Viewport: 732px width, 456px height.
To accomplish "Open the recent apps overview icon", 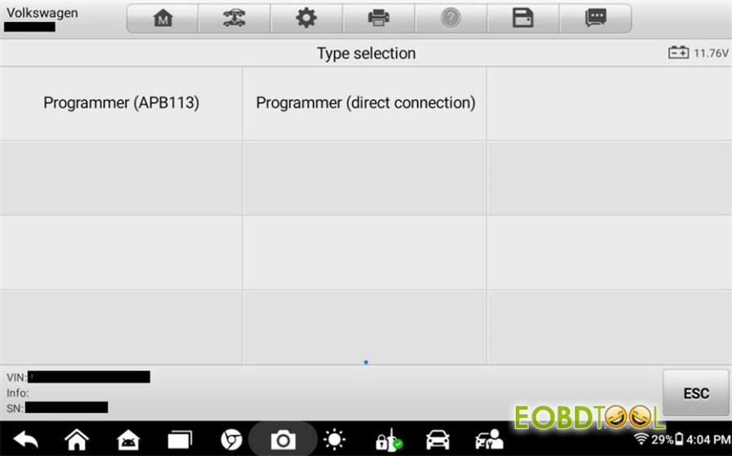I will [x=180, y=440].
